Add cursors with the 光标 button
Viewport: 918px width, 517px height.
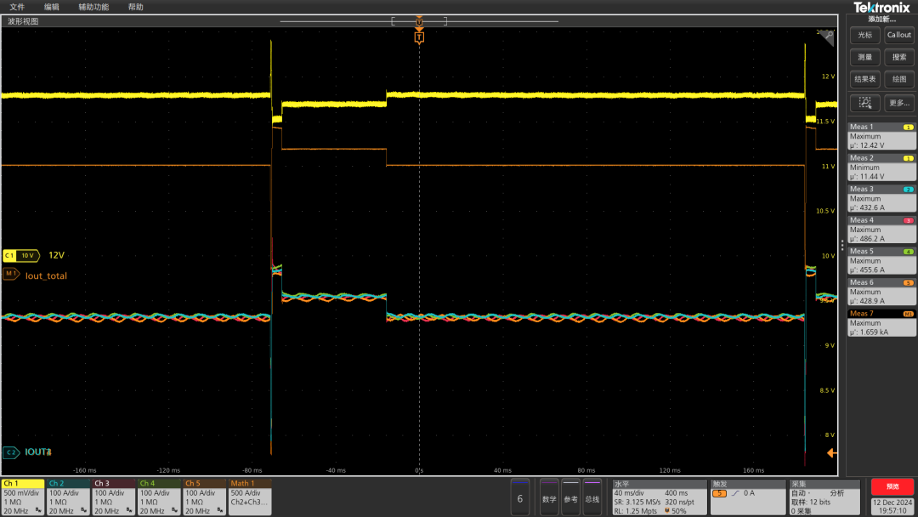[x=864, y=35]
